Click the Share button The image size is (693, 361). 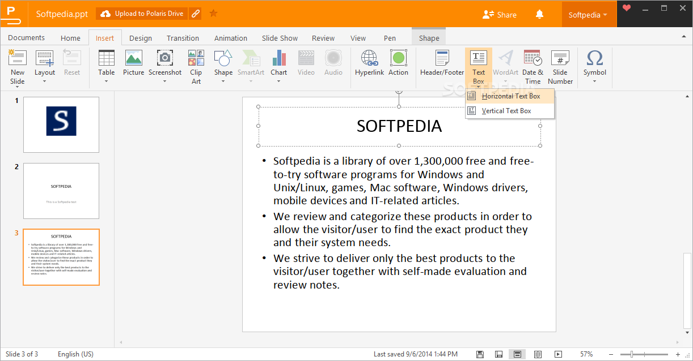499,15
